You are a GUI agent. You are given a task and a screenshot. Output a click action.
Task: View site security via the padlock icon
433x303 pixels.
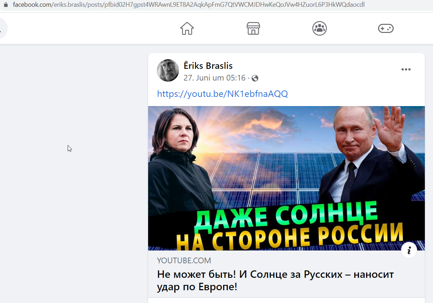click(x=6, y=5)
